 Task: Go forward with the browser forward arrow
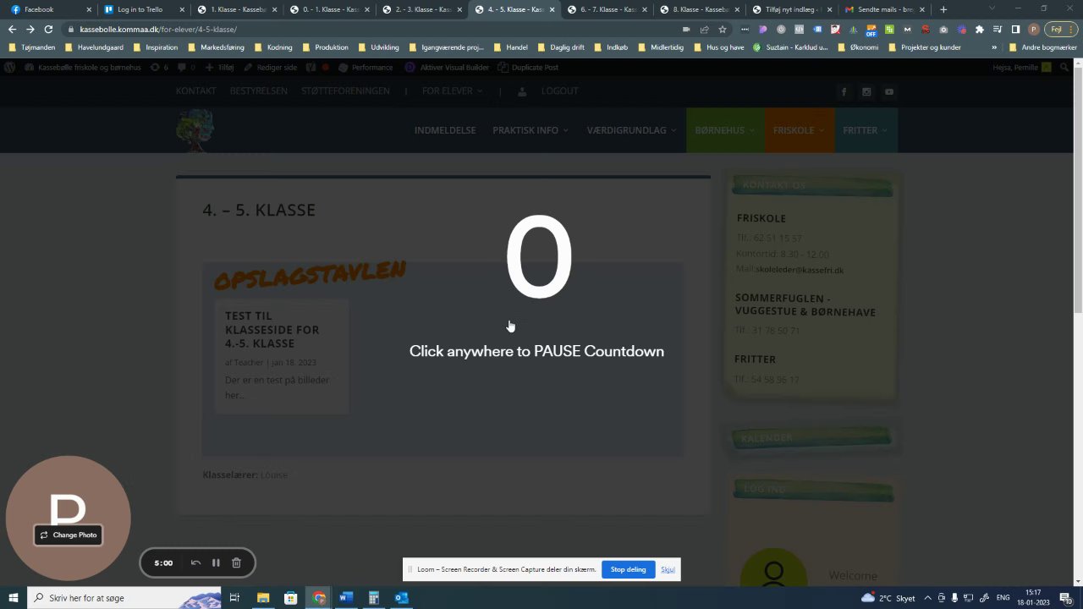30,29
